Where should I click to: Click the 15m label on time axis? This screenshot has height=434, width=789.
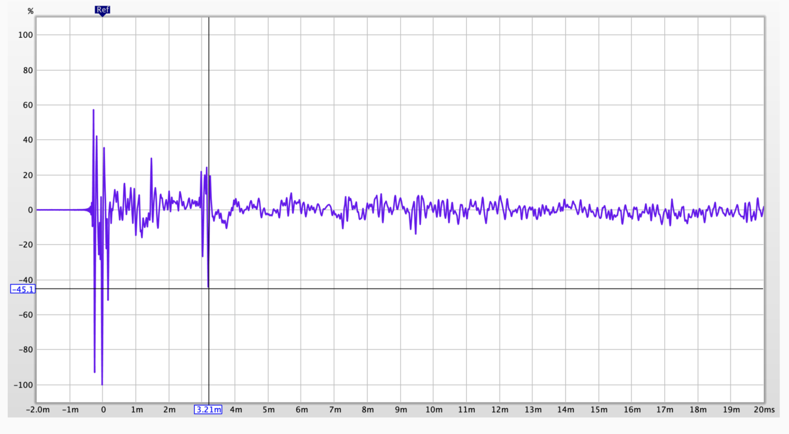click(x=599, y=409)
